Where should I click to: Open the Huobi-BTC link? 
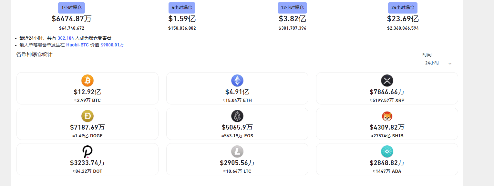point(77,45)
